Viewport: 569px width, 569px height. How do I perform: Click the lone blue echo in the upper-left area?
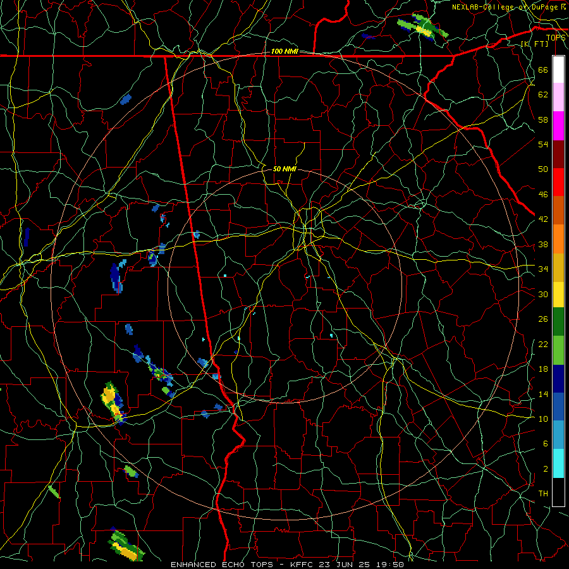tap(126, 99)
